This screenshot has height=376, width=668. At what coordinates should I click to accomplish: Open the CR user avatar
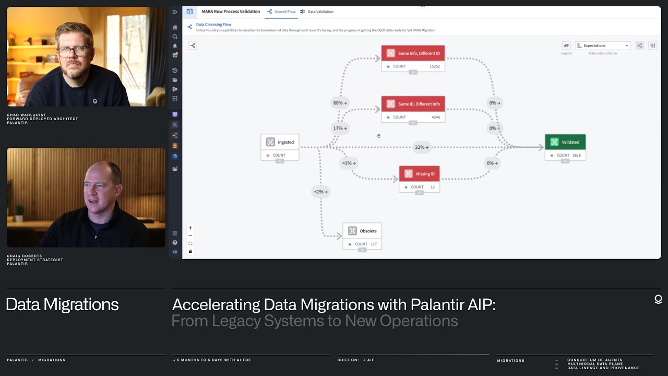click(x=175, y=252)
